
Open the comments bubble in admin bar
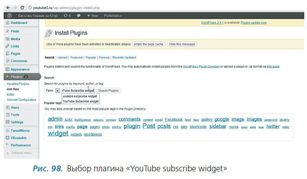tap(79, 15)
